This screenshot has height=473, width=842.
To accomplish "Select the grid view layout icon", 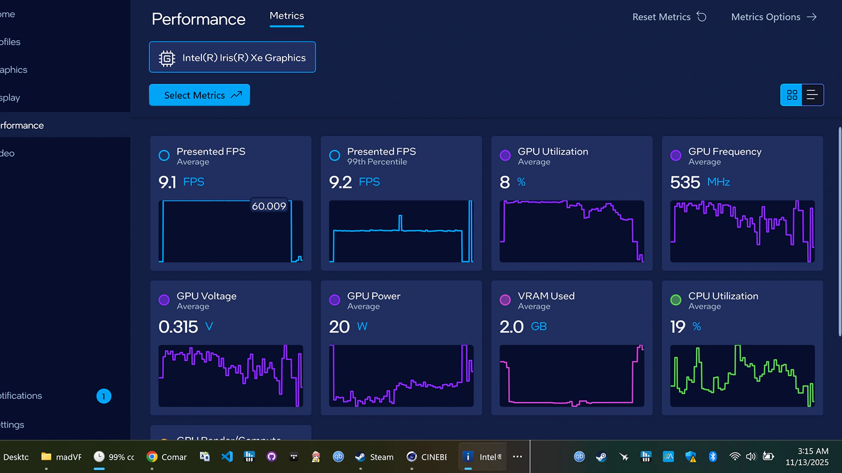I will (791, 95).
